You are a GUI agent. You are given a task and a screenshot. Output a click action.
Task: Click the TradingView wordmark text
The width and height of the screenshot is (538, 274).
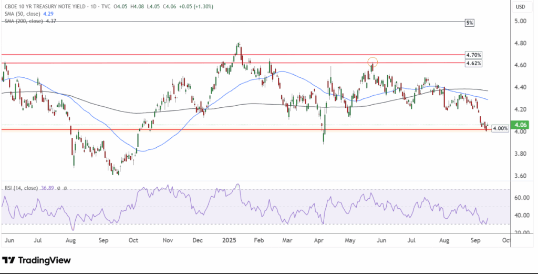[x=43, y=260]
